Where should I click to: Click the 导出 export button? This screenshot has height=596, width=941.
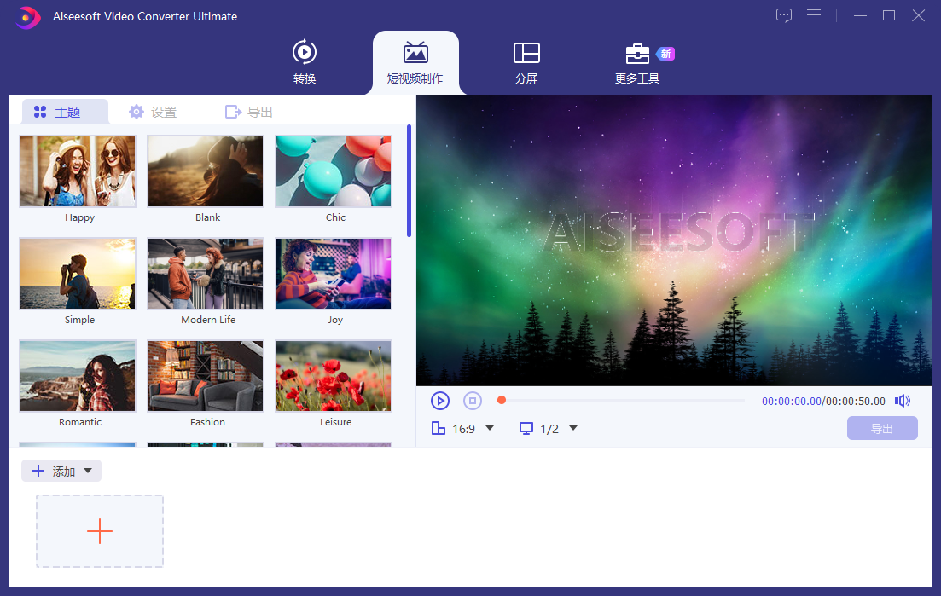882,428
